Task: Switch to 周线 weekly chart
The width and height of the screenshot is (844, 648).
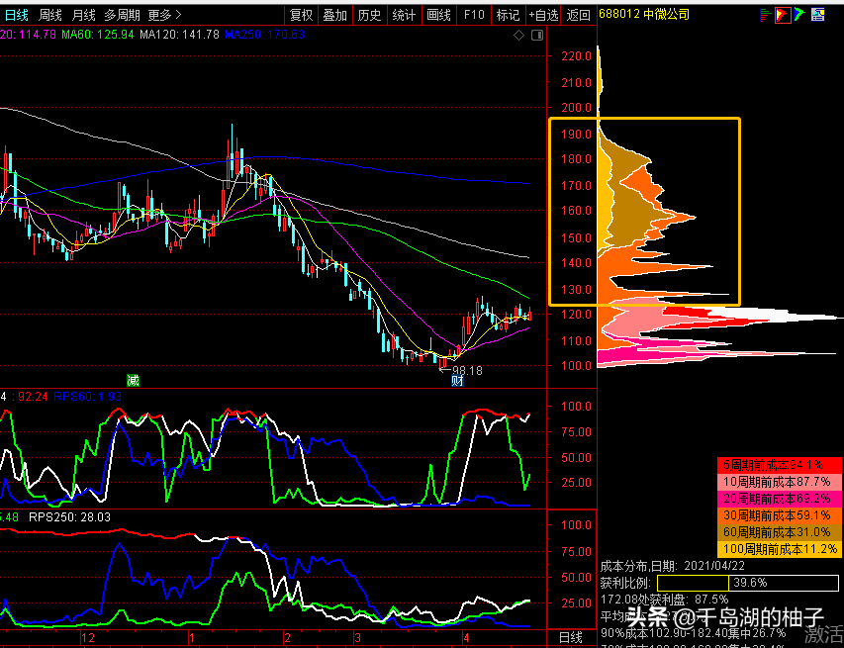Action: 50,15
